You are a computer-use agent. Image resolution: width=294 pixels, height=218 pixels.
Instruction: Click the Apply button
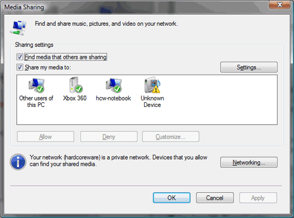(x=258, y=197)
